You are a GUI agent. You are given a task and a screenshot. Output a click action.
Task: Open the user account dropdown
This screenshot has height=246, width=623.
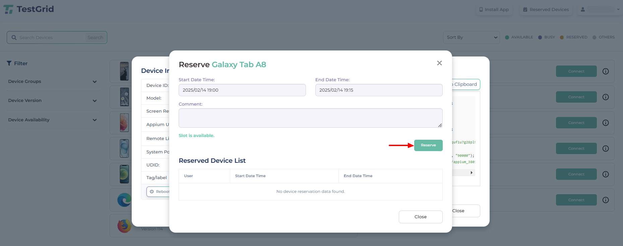(x=600, y=9)
